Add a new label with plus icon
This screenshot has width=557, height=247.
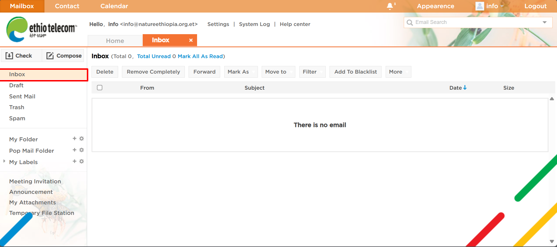(75, 161)
